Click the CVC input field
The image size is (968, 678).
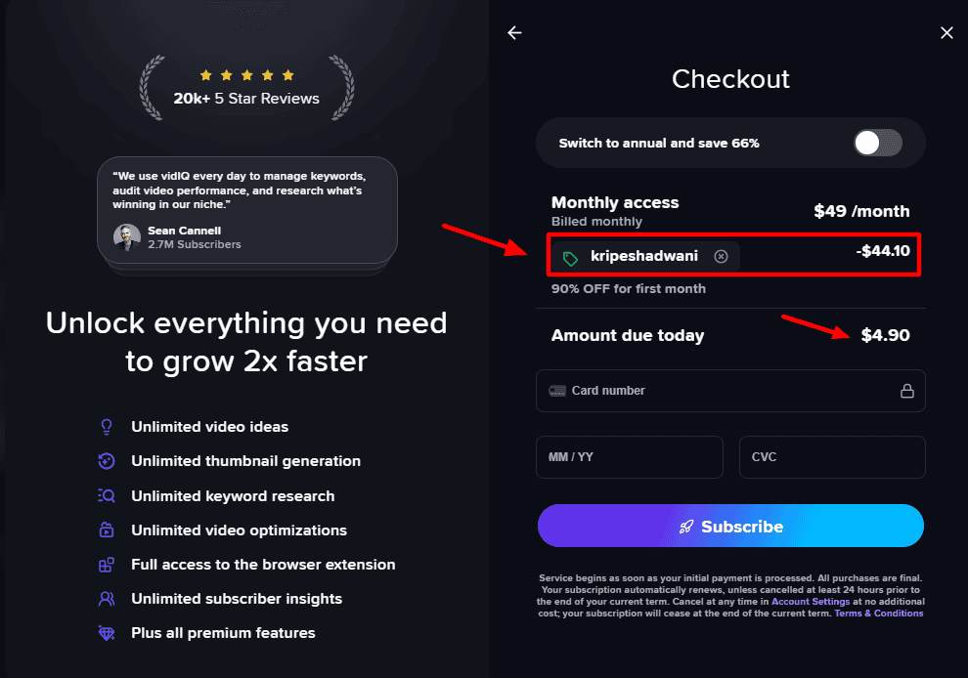click(x=831, y=457)
